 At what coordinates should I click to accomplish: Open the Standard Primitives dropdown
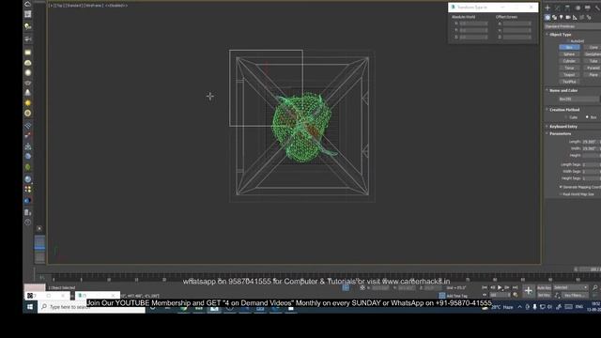(x=573, y=26)
